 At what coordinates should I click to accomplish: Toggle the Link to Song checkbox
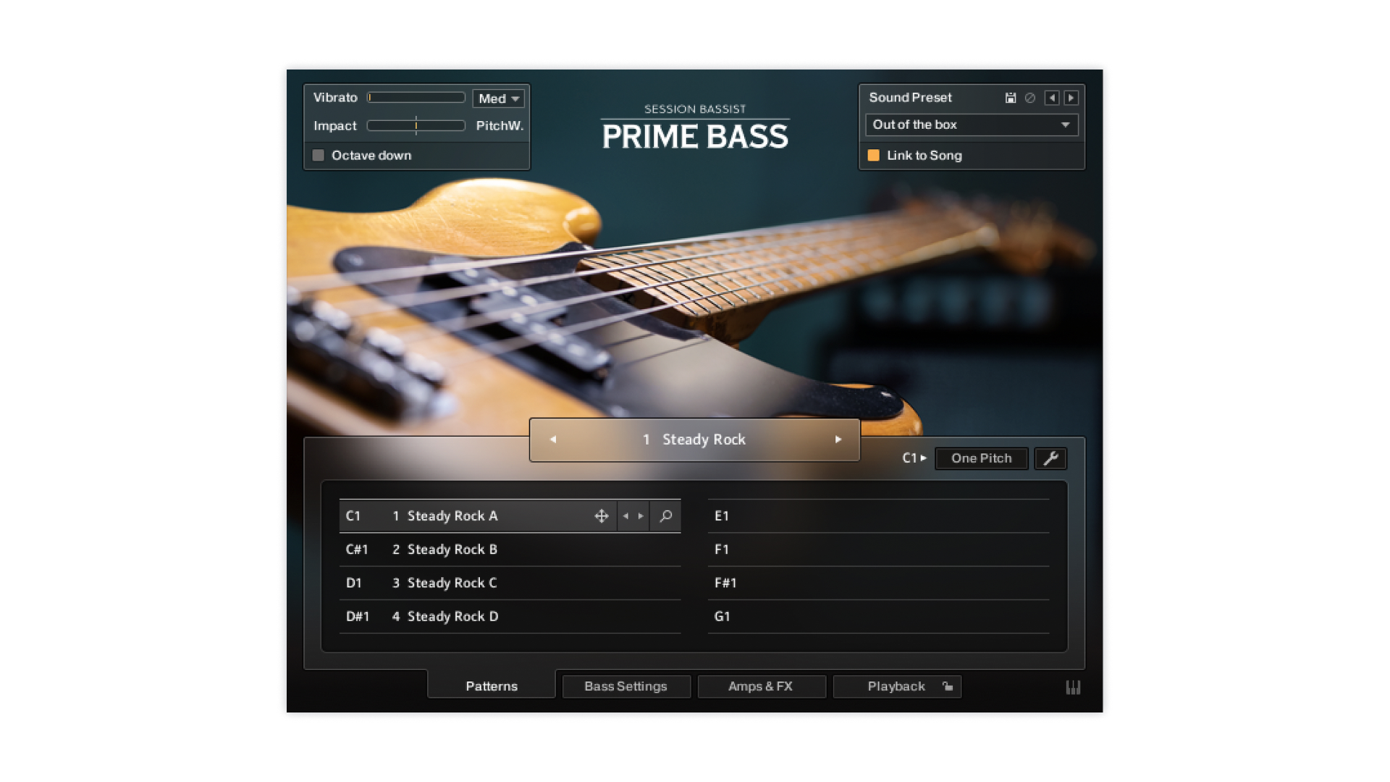coord(874,156)
